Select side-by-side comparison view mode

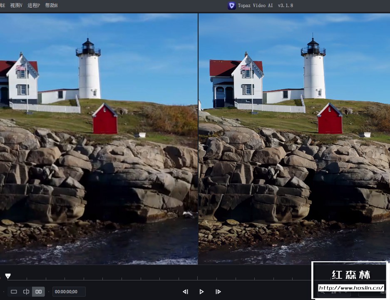pos(39,292)
